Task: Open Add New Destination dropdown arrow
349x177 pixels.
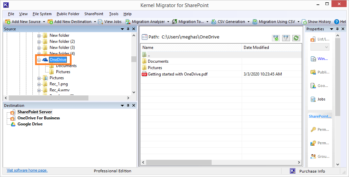Action: point(95,22)
